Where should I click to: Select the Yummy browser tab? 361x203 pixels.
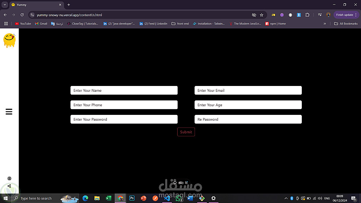click(36, 5)
